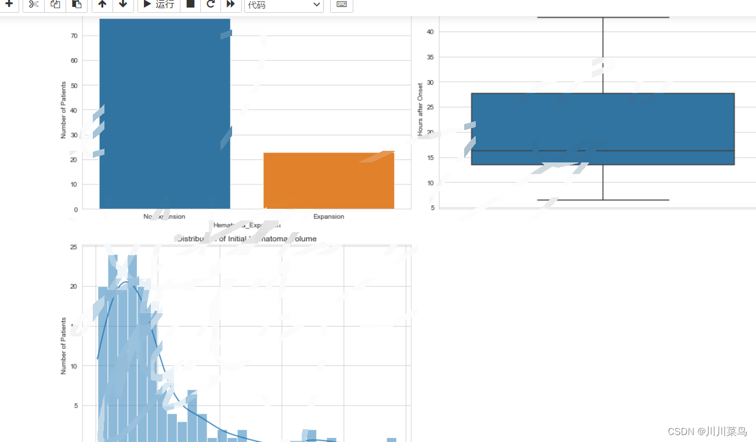
Task: Click the orange Expansion bar
Action: 329,180
